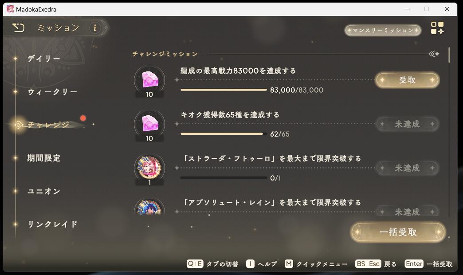463x275 pixels.
Task: Open the mission info (i) icon
Action: pyautogui.click(x=95, y=28)
